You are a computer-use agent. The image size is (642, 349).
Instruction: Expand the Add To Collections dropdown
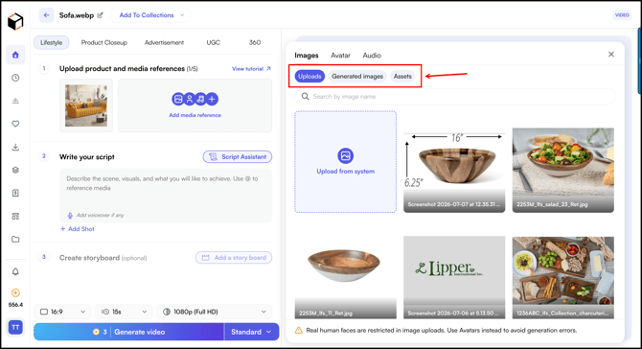(x=150, y=15)
